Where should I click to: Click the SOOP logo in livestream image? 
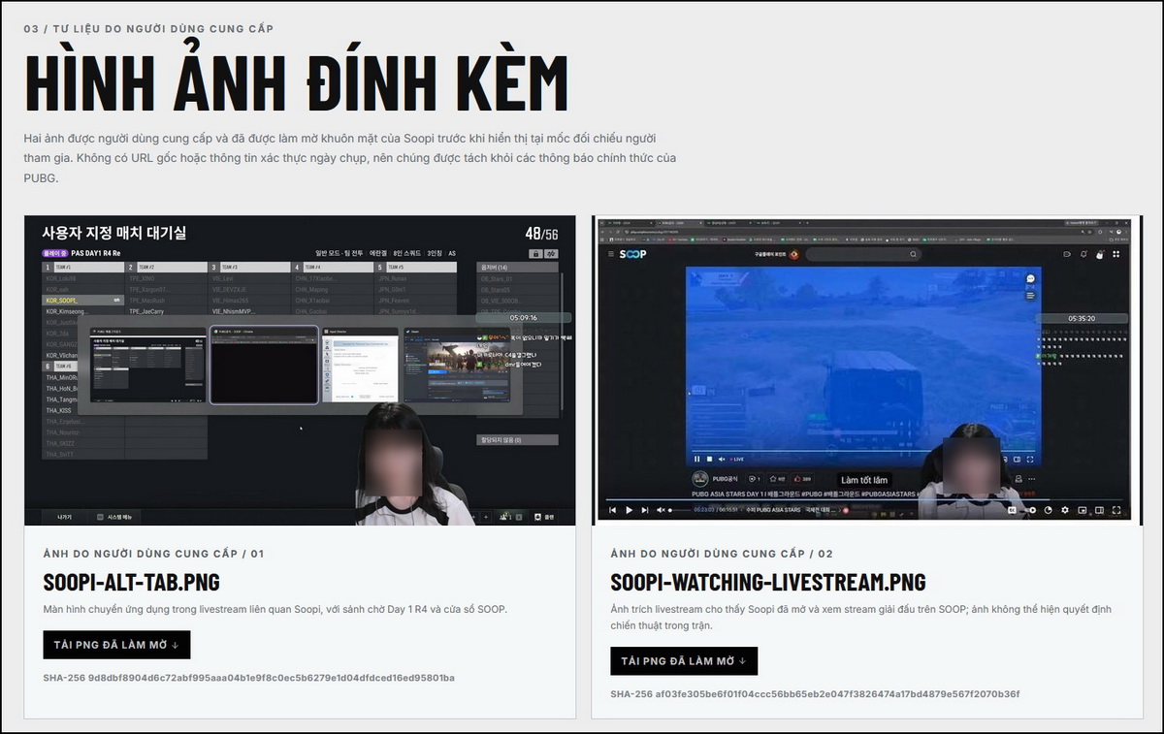click(x=632, y=254)
